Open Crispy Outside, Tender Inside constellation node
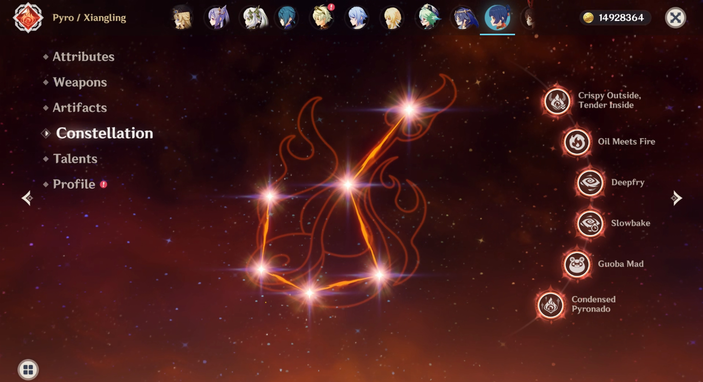This screenshot has height=382, width=703. 557,102
